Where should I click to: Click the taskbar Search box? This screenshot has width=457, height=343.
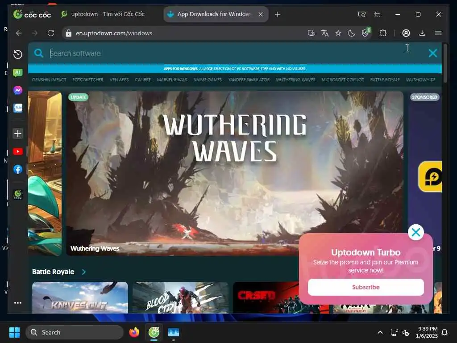75,332
